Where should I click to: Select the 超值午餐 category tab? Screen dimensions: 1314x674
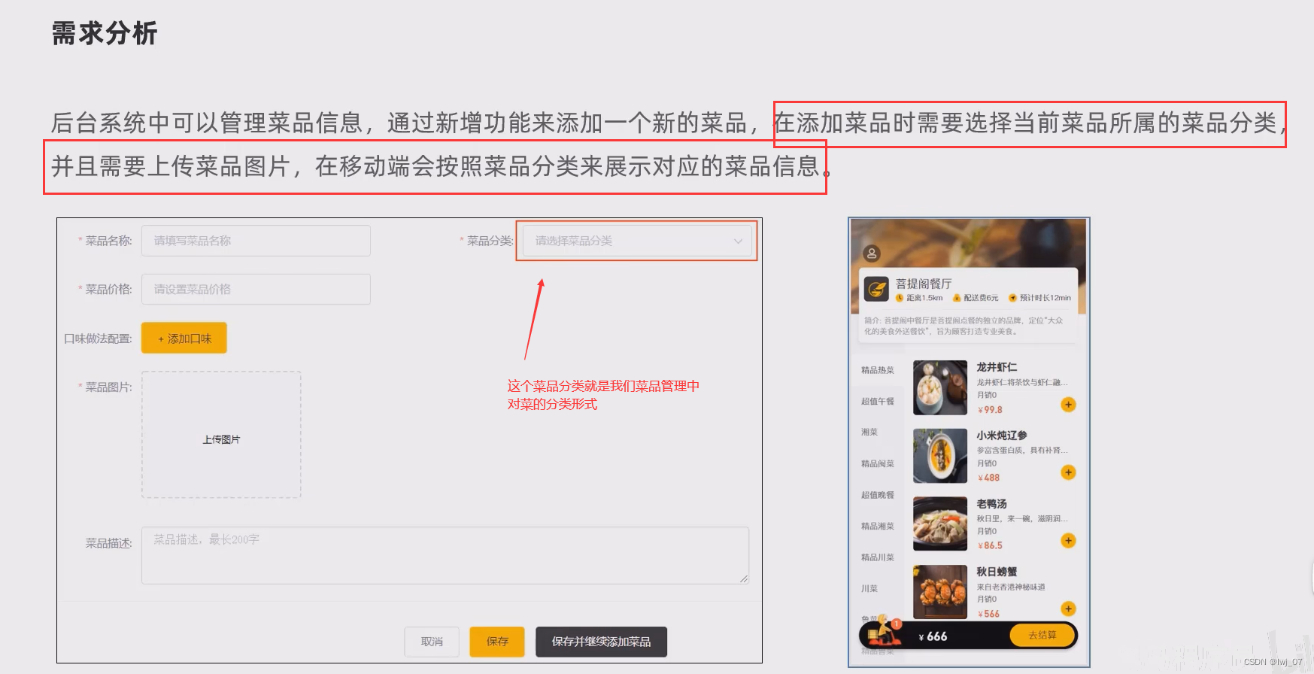878,402
